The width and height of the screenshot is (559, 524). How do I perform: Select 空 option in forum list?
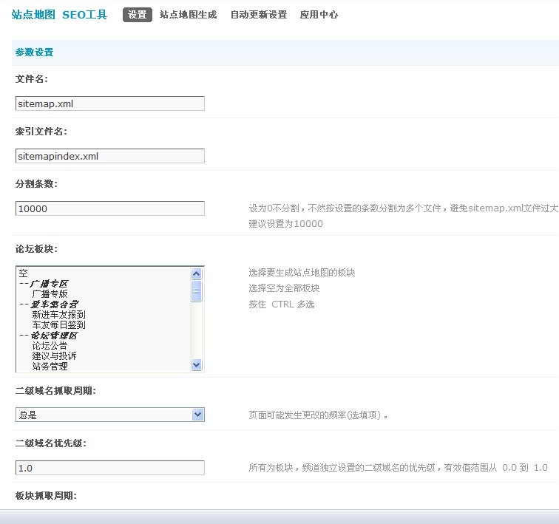coord(24,273)
